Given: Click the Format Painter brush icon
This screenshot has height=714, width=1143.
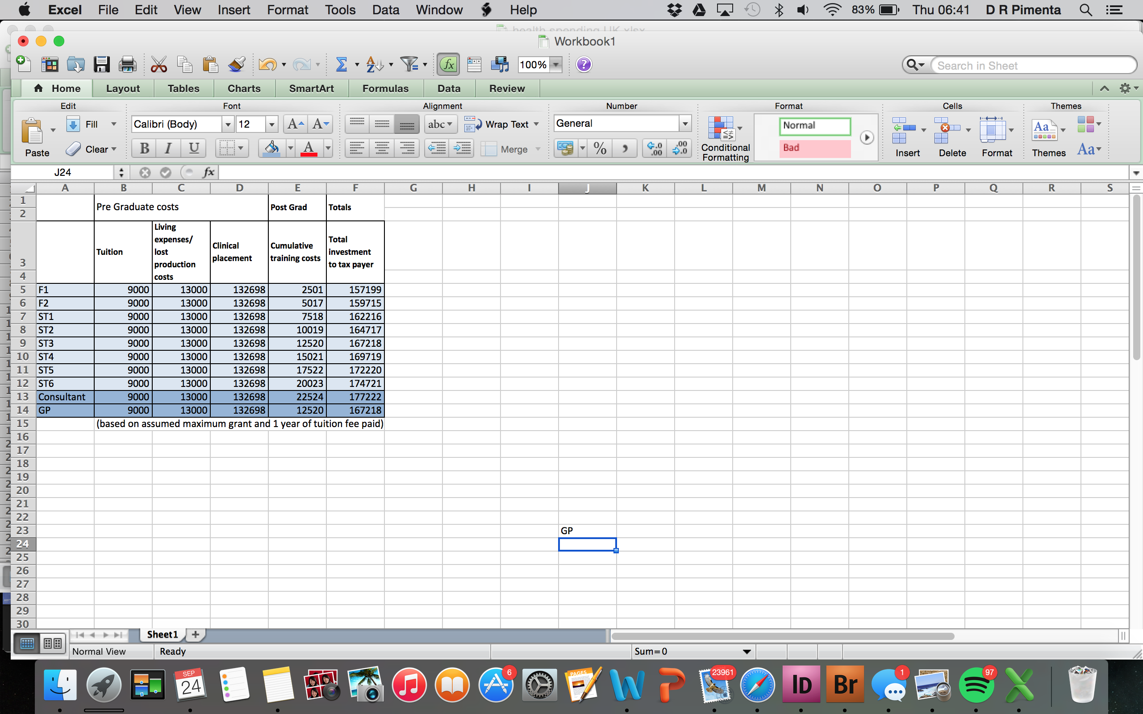Looking at the screenshot, I should coord(236,65).
